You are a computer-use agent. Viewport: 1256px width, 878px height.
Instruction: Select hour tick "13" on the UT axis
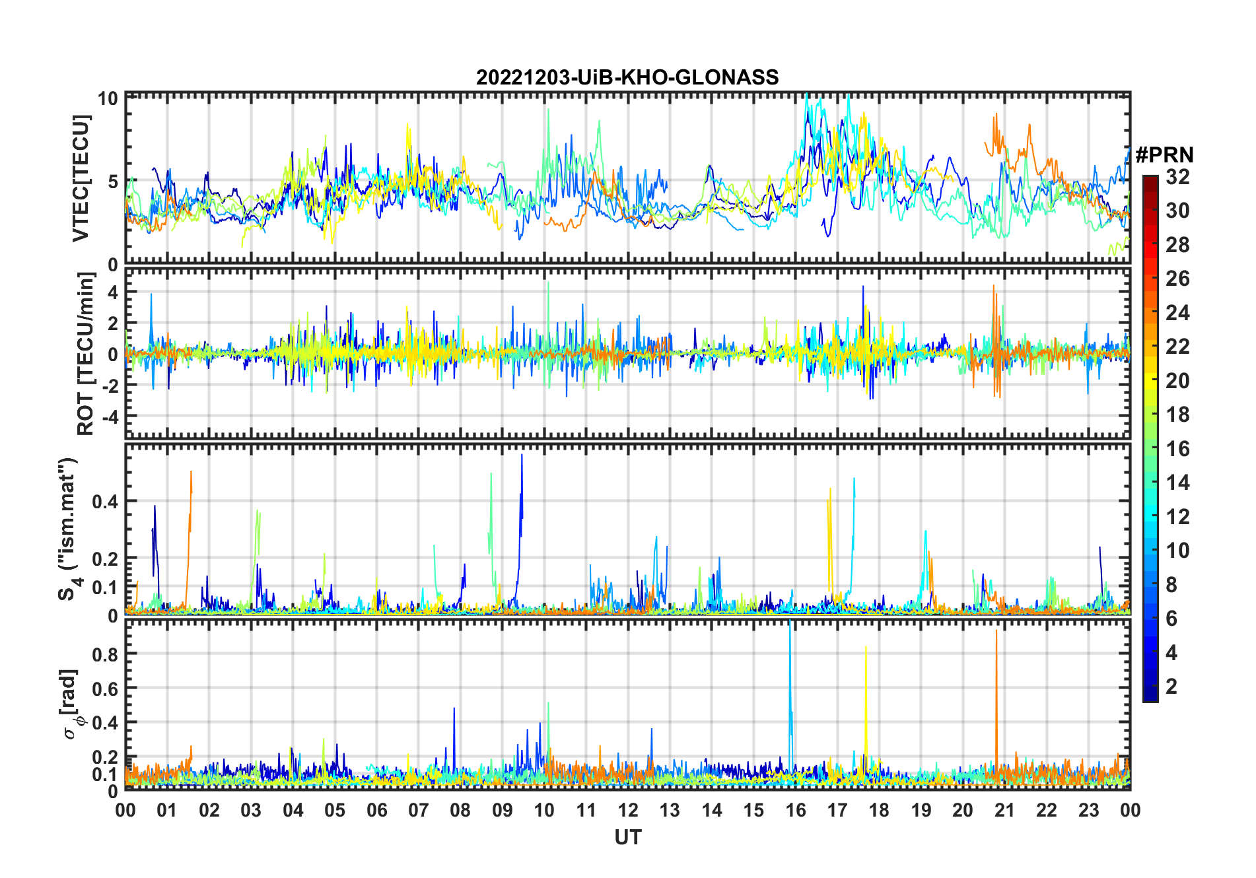(x=670, y=810)
